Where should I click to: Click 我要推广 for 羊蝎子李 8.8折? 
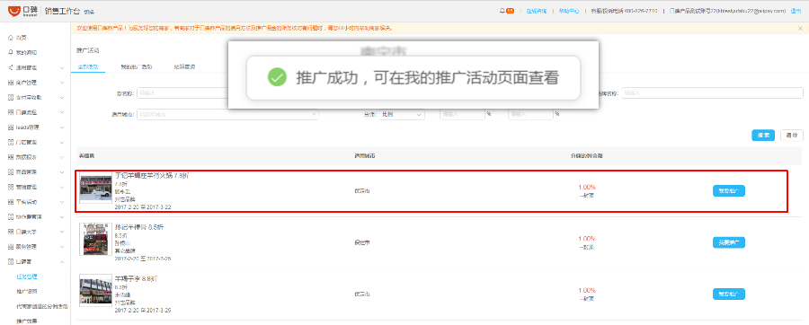[x=729, y=294]
